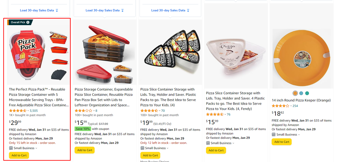
Task: Add The Perfect Pizza Pack to cart
Action: [19, 155]
